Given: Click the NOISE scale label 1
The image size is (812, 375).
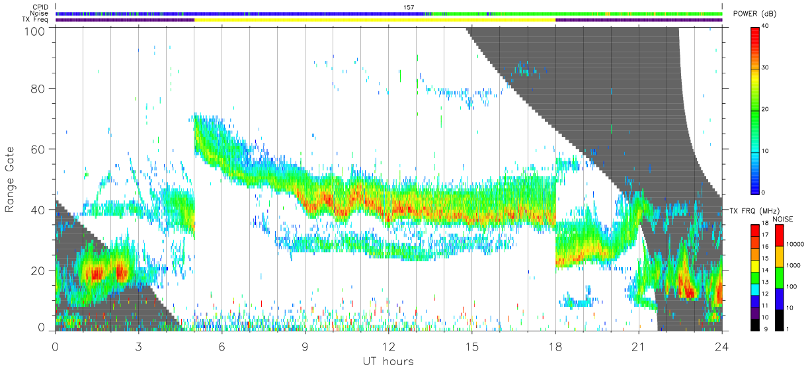Looking at the screenshot, I should pos(788,329).
